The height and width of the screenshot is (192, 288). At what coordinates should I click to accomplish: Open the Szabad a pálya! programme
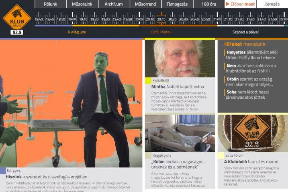[x=245, y=32]
